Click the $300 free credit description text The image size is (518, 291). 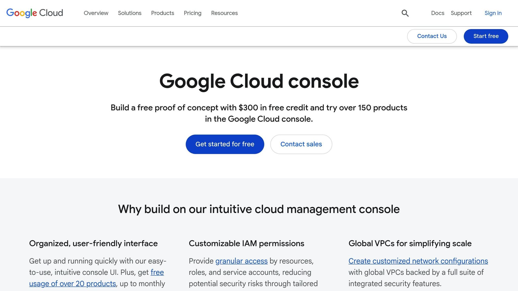259,113
